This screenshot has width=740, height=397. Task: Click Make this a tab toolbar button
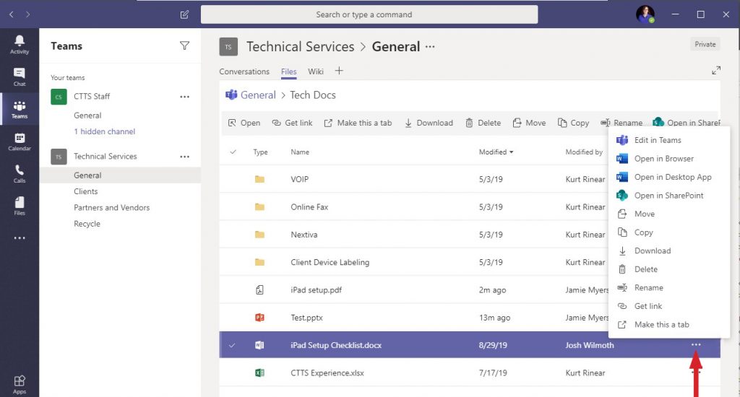(358, 123)
